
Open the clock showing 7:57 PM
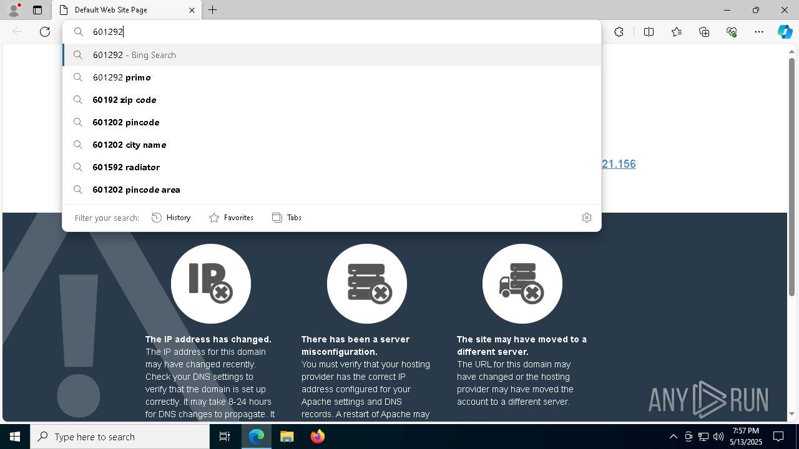click(x=746, y=437)
